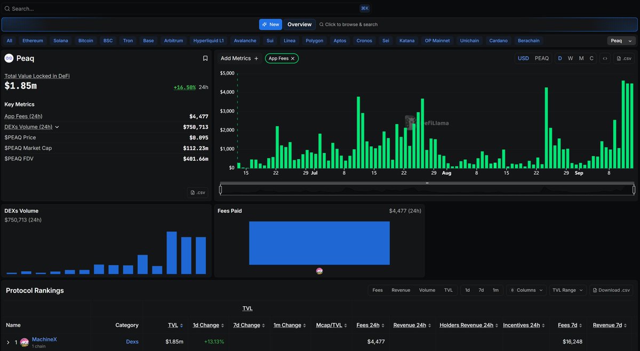Open the Dexs category link
Screen dimensions: 640x351
coord(132,341)
